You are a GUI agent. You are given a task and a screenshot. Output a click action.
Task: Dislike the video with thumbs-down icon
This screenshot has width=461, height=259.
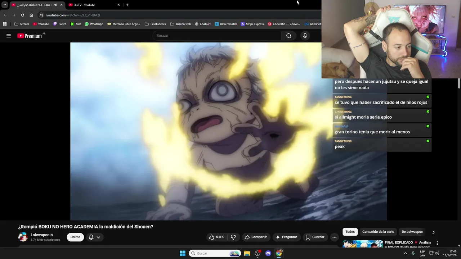[x=233, y=237]
